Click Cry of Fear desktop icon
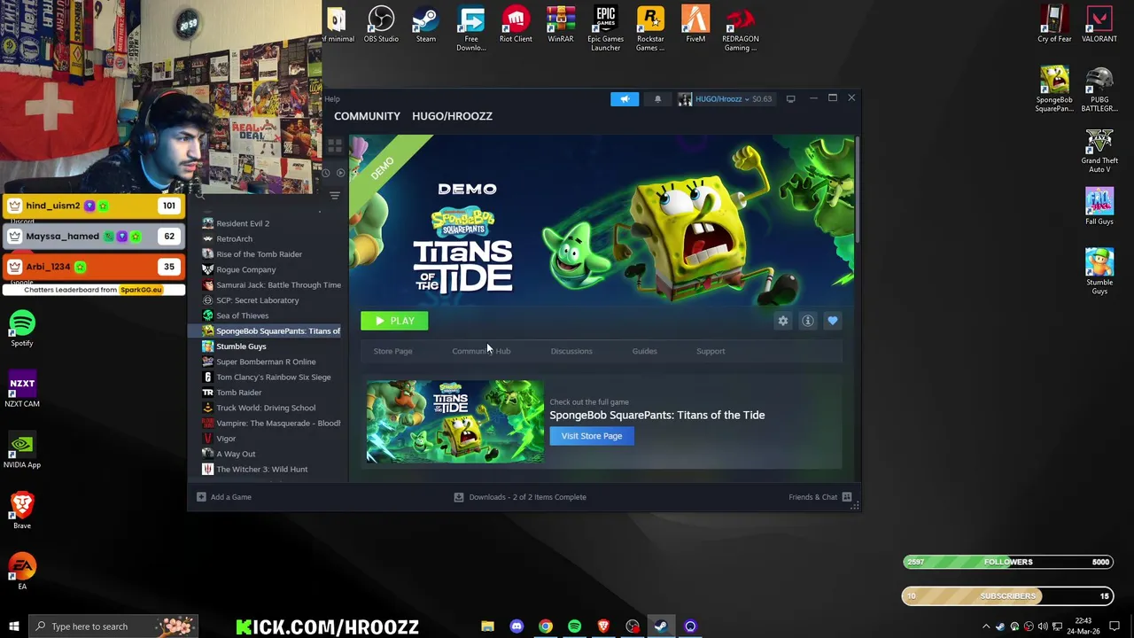Screen dimensions: 1134x638 (x=1054, y=25)
